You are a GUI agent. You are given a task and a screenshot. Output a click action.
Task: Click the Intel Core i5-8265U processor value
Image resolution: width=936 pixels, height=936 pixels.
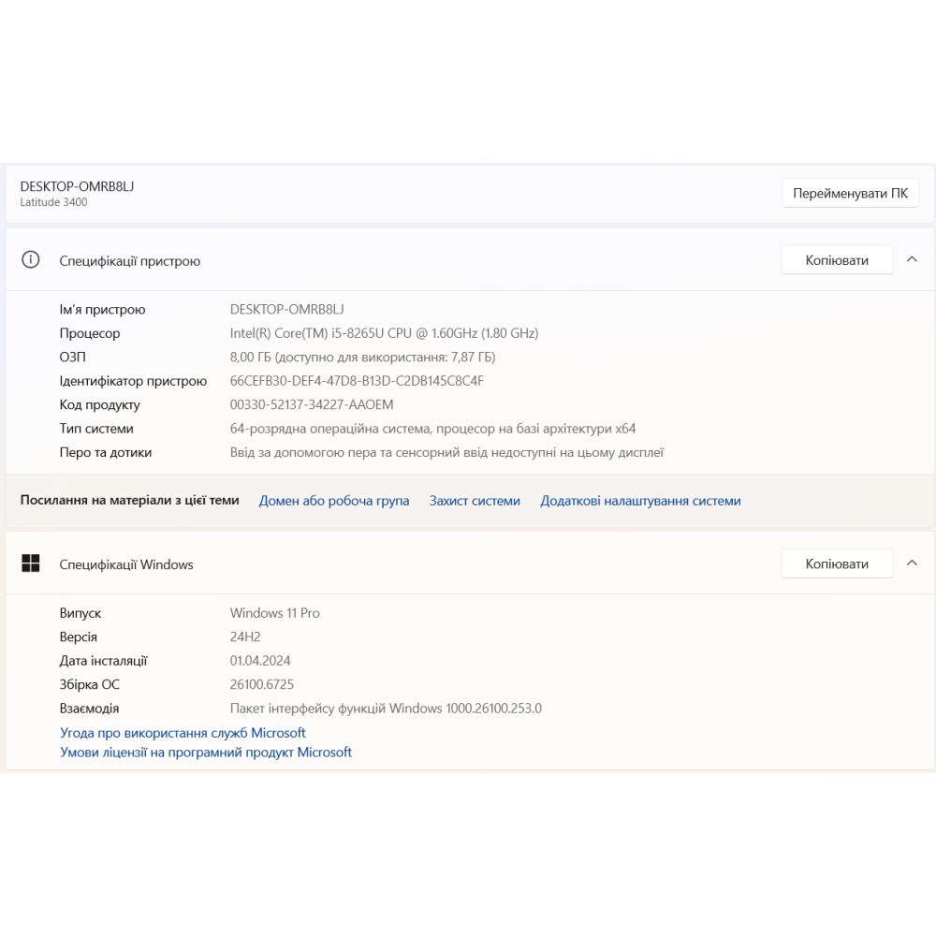pos(384,333)
